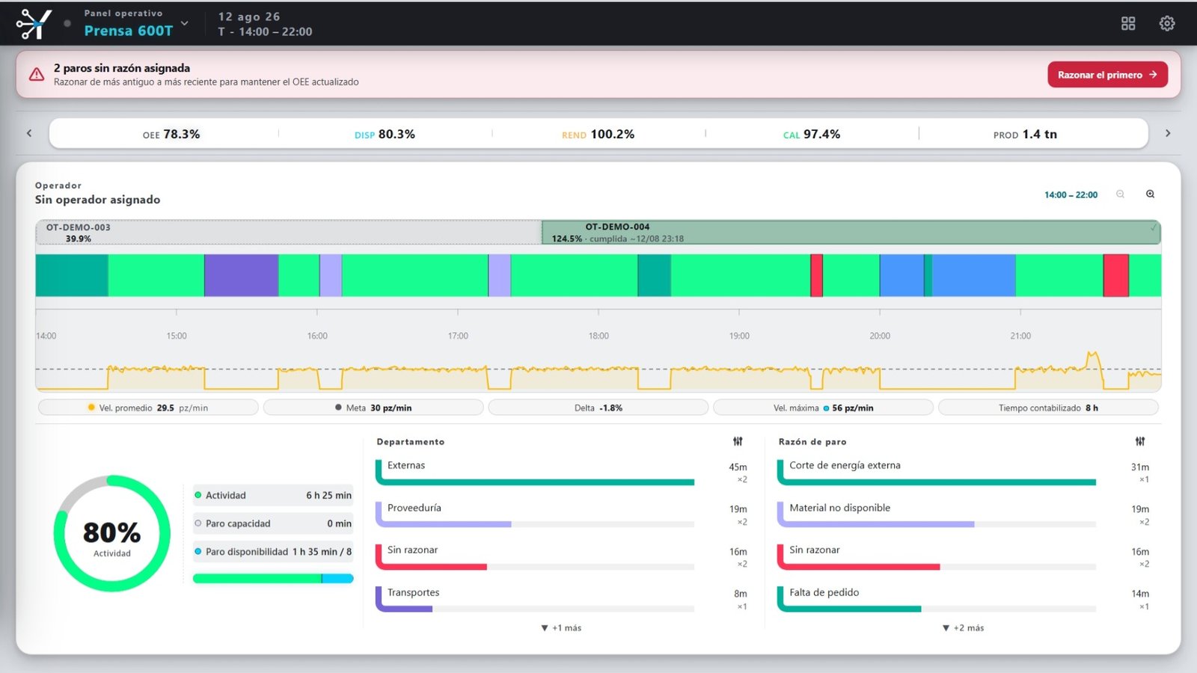The width and height of the screenshot is (1197, 673).
Task: Select Proveeduría department row
Action: (x=562, y=514)
